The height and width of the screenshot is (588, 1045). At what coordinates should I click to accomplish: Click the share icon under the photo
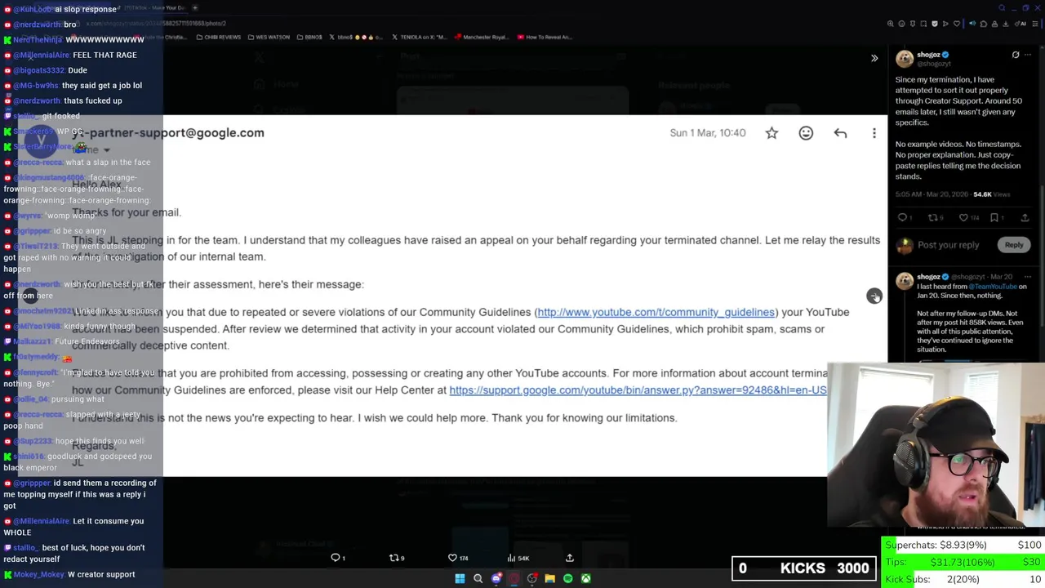pos(570,558)
